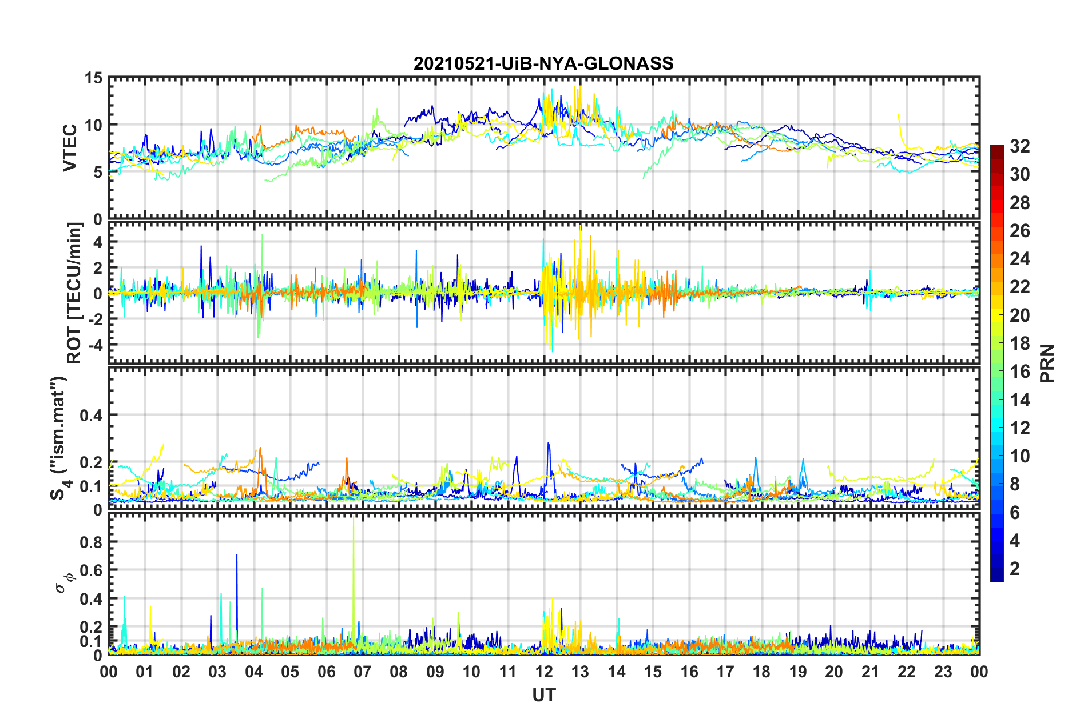Click the x-axis tick label 18
The width and height of the screenshot is (1088, 727).
coord(762,672)
